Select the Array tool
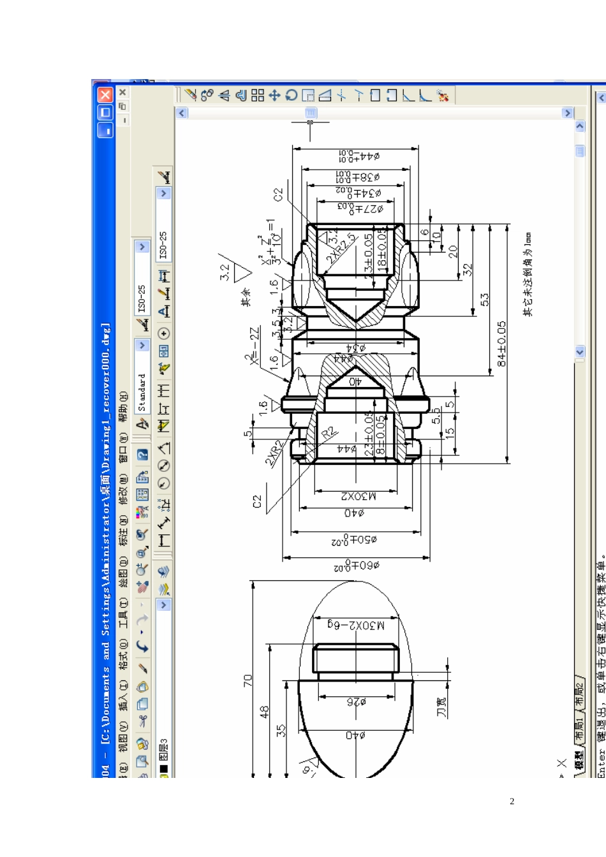 [x=258, y=95]
